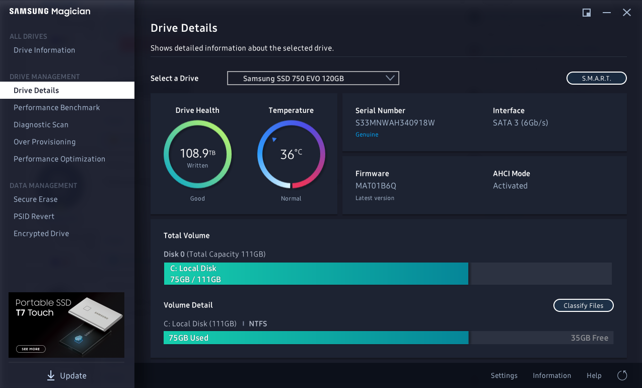Open Diagnostic Scan page
The image size is (642, 388).
41,124
